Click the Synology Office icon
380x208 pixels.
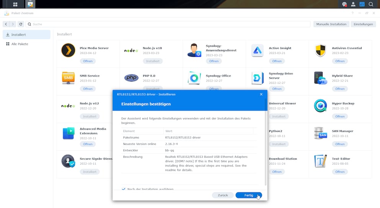point(194,78)
